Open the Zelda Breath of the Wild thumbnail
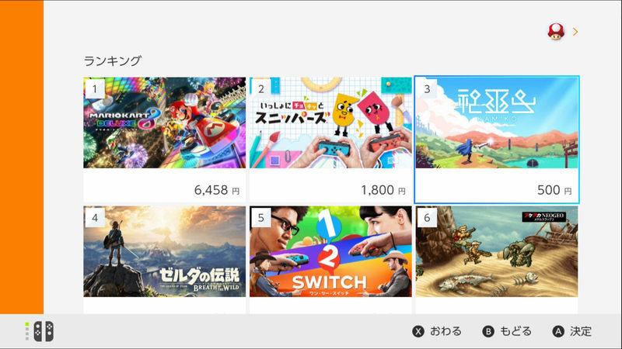Viewport: 622px width, 349px height. [165, 251]
